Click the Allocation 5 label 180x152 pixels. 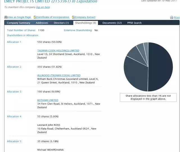[x=14, y=141]
